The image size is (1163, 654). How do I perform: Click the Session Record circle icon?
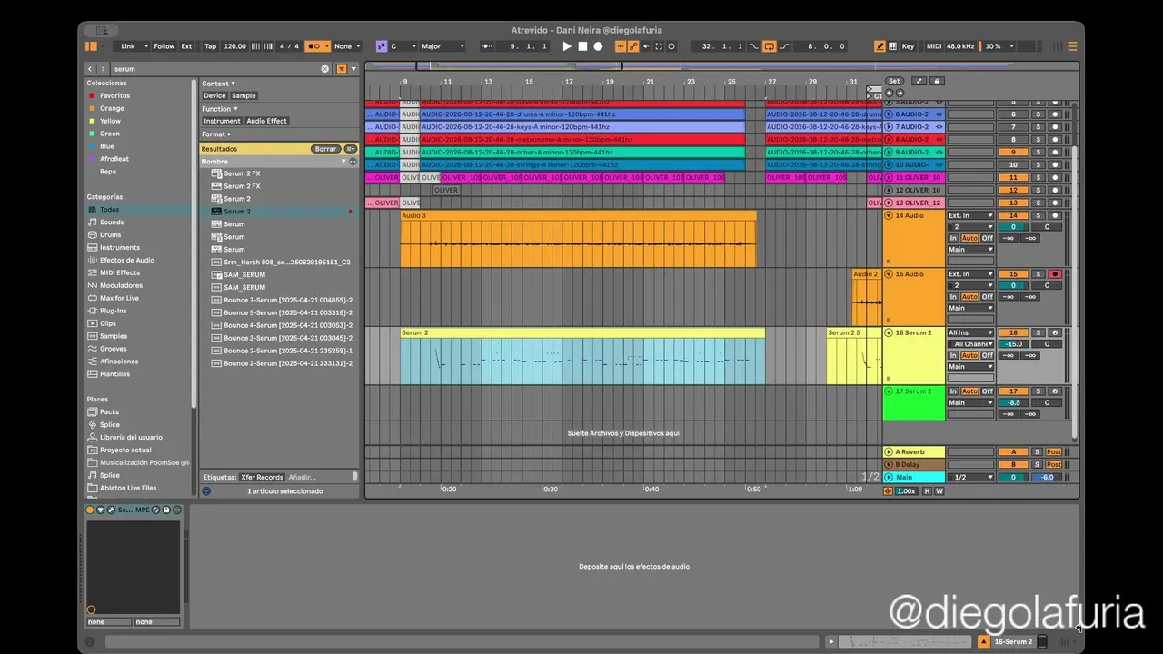coord(671,46)
